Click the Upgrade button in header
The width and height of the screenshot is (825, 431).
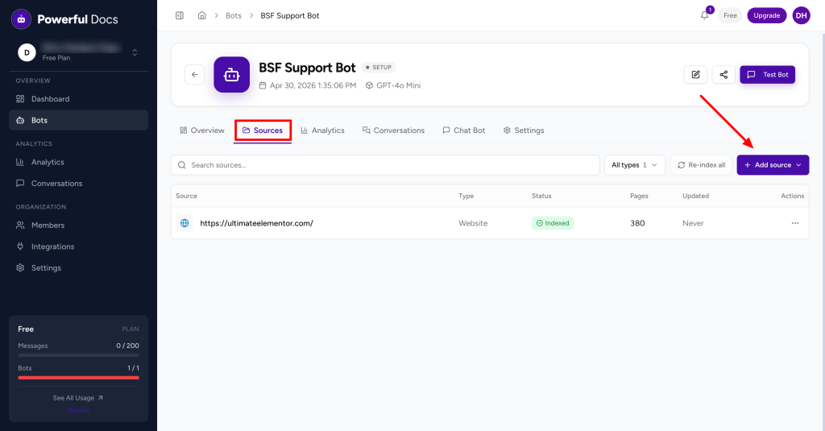tap(767, 15)
